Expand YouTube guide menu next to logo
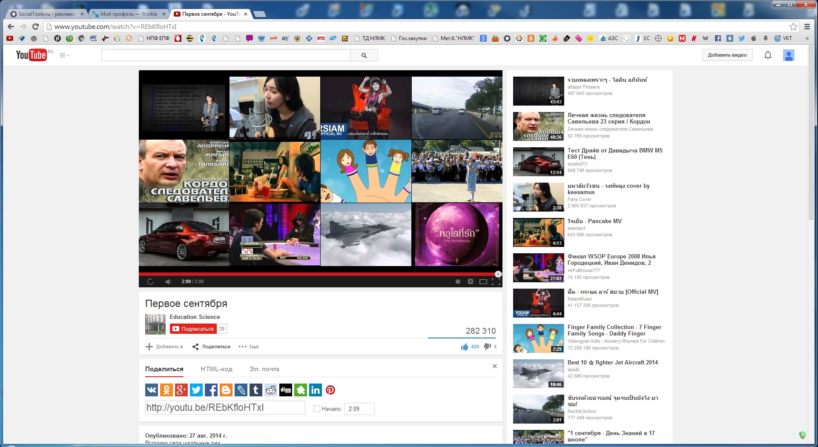The width and height of the screenshot is (818, 447). tap(64, 55)
